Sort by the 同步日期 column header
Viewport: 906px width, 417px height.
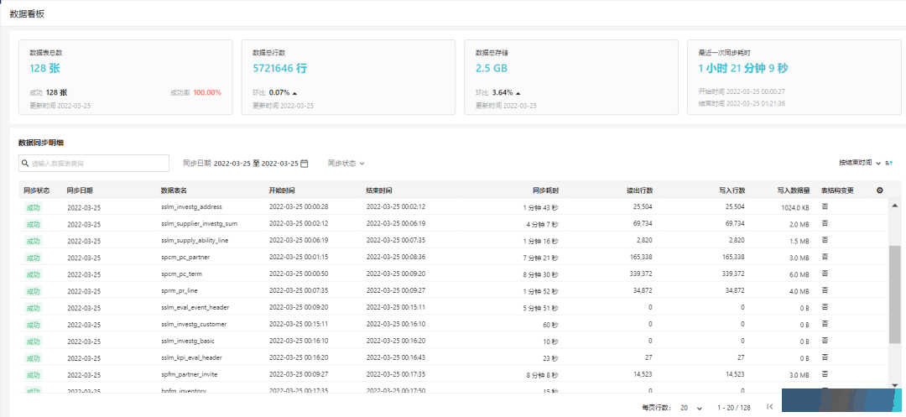pos(80,190)
